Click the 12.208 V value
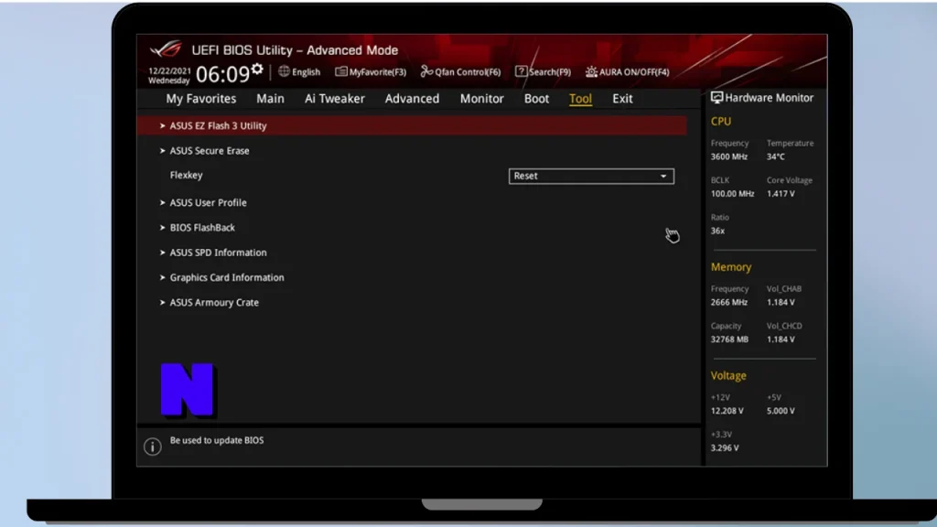This screenshot has width=937, height=527. click(x=727, y=411)
